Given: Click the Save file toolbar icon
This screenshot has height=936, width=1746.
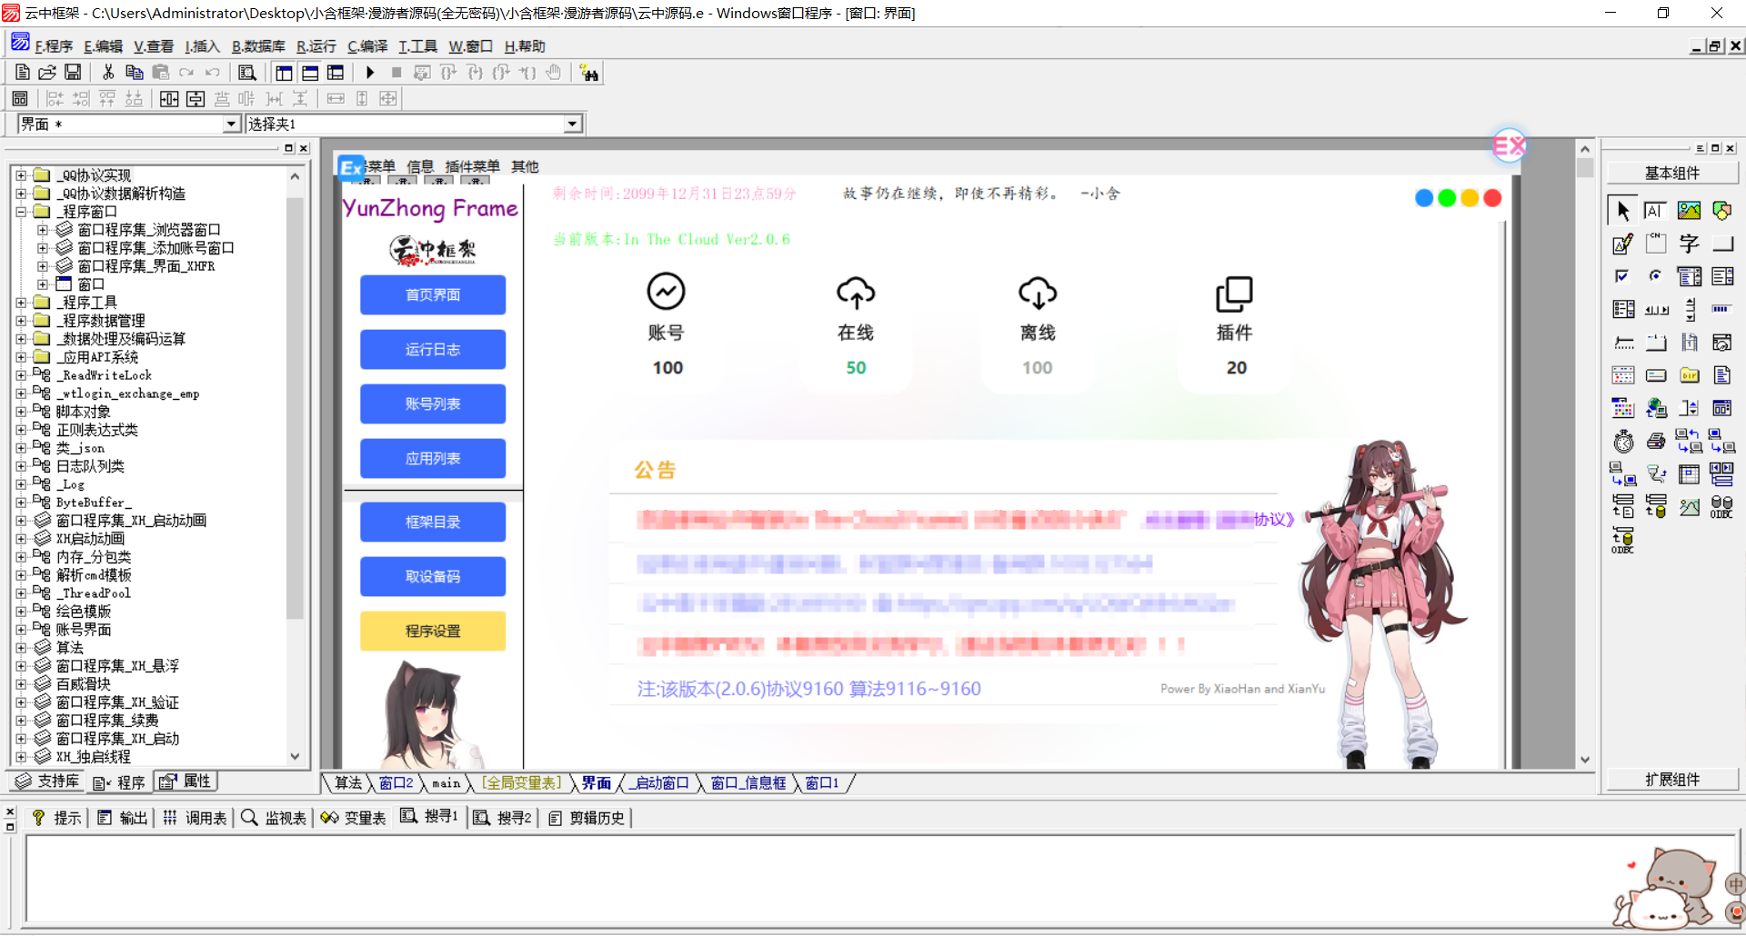Looking at the screenshot, I should click(x=73, y=73).
